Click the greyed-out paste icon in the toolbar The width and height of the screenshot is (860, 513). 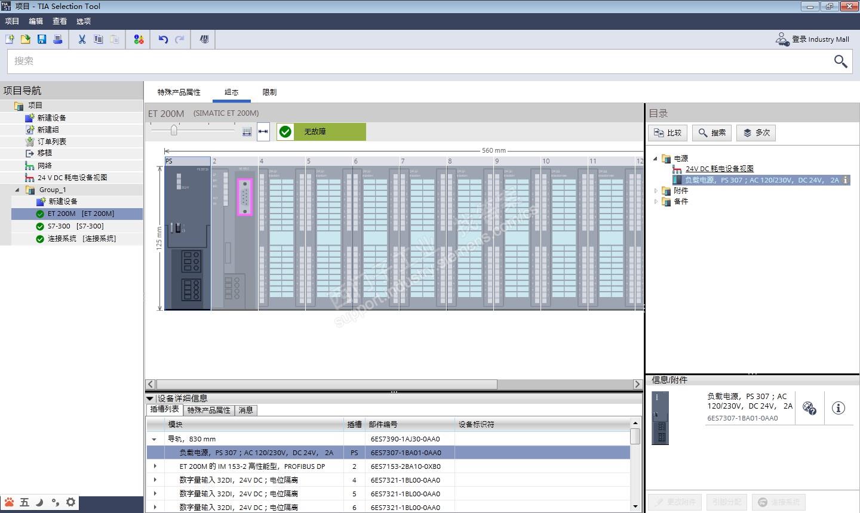tap(114, 39)
